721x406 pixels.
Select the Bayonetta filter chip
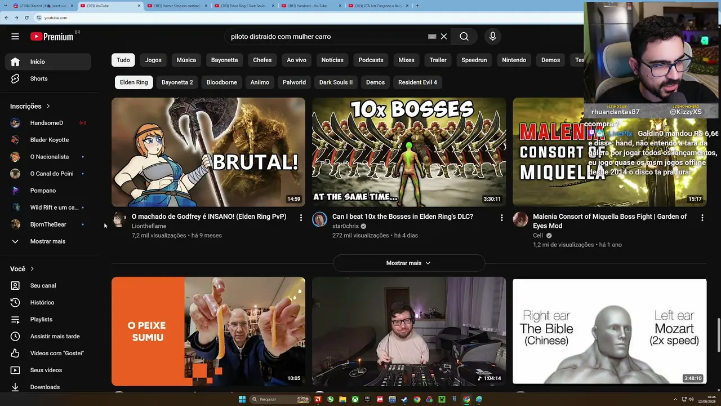[x=225, y=60]
